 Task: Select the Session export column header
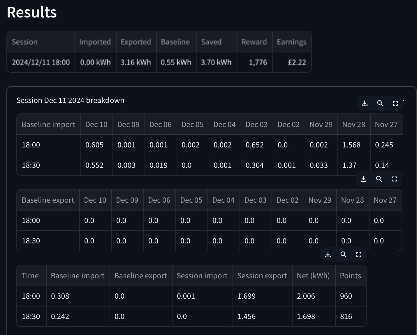tap(262, 276)
